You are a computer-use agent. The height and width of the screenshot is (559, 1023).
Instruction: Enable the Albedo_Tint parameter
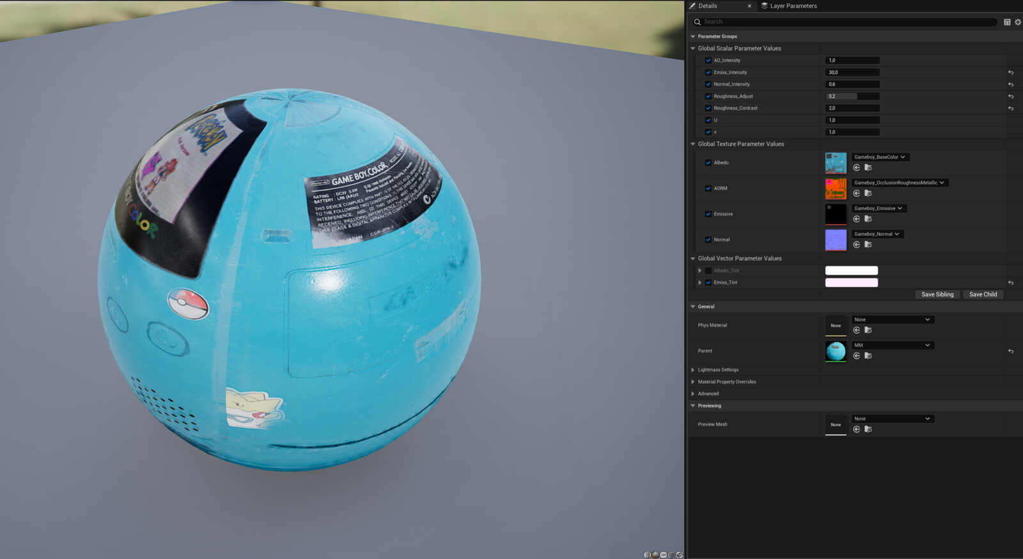(708, 270)
